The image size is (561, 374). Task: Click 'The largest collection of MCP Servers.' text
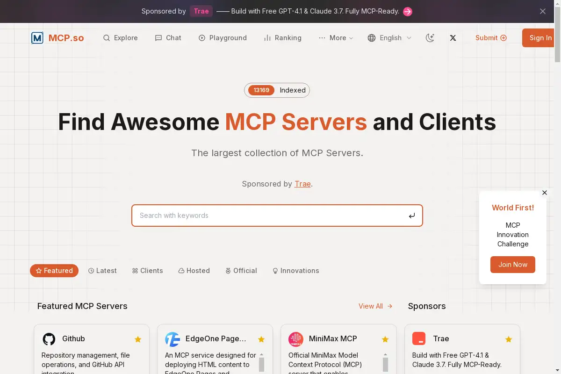pyautogui.click(x=277, y=153)
